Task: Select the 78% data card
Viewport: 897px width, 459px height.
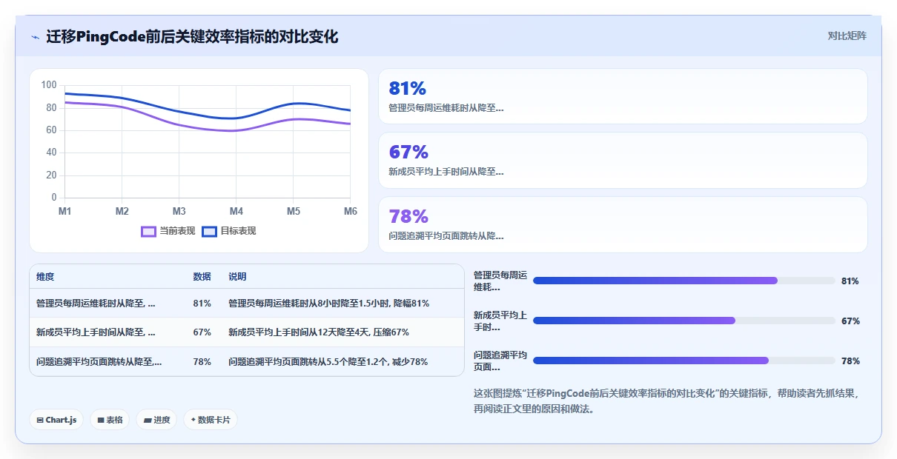Action: click(623, 225)
